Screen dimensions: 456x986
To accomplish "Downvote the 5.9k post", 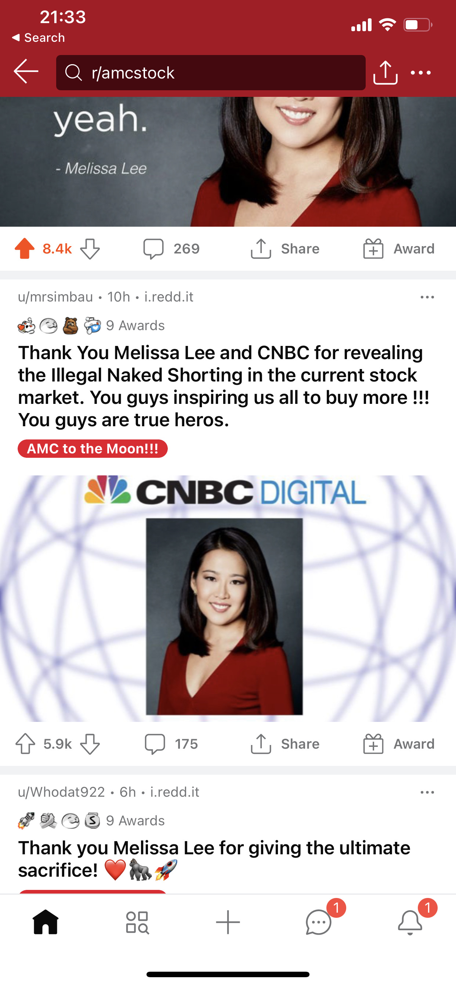I will pyautogui.click(x=90, y=744).
